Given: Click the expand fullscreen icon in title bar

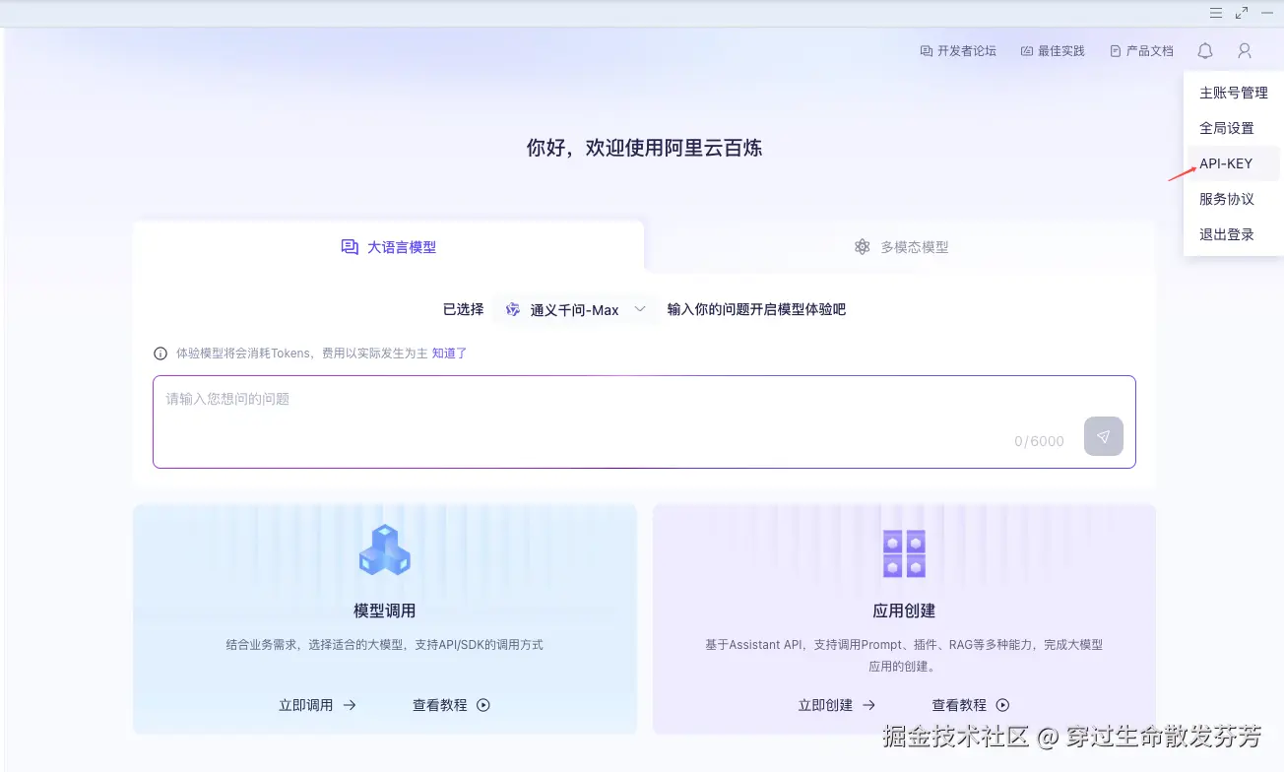Looking at the screenshot, I should pyautogui.click(x=1242, y=13).
